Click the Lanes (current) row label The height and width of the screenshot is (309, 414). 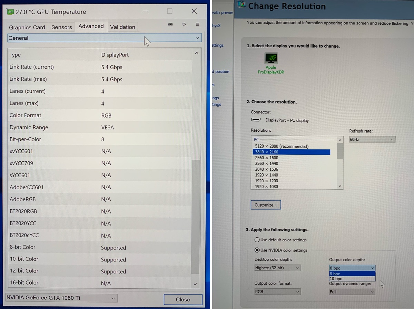click(28, 91)
